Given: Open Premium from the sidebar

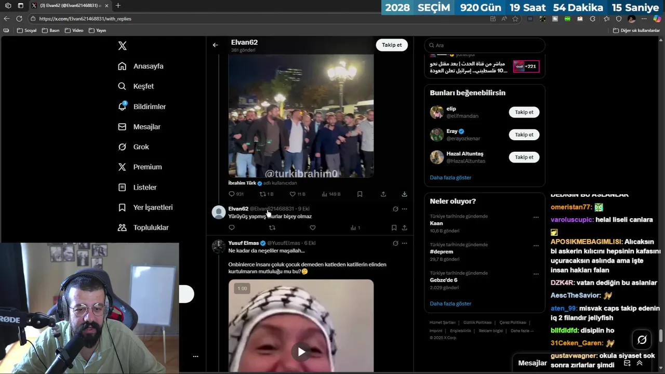Looking at the screenshot, I should 140,167.
